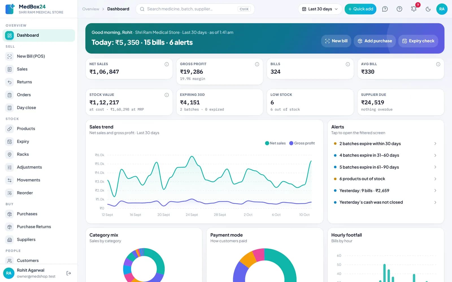Open Racks icon in sidebar

pos(10,155)
